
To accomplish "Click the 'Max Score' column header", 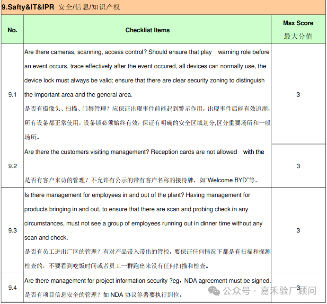I will pyautogui.click(x=298, y=23).
